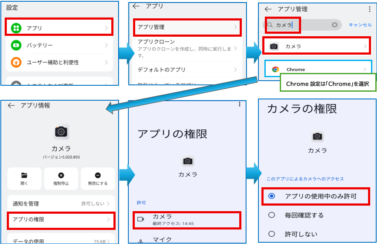Expand アプリクローン row chevron
377x244 pixels.
235,48
